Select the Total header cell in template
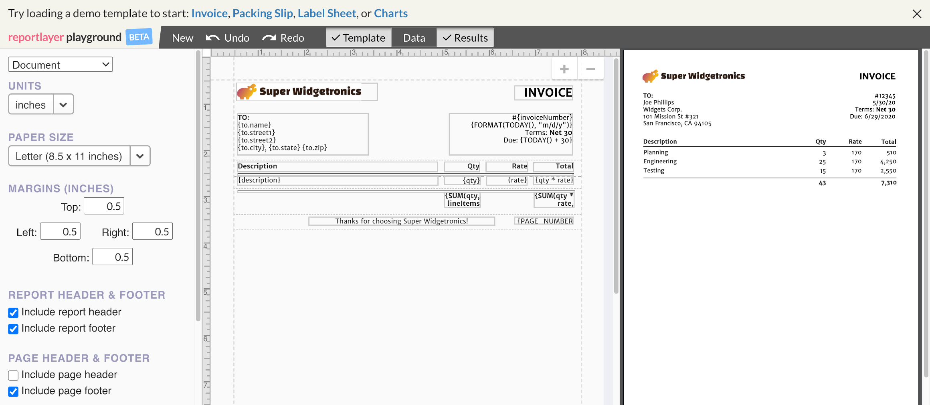 click(554, 166)
